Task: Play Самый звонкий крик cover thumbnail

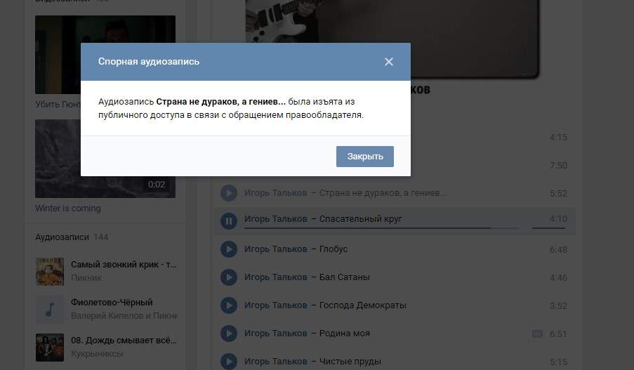Action: point(50,271)
